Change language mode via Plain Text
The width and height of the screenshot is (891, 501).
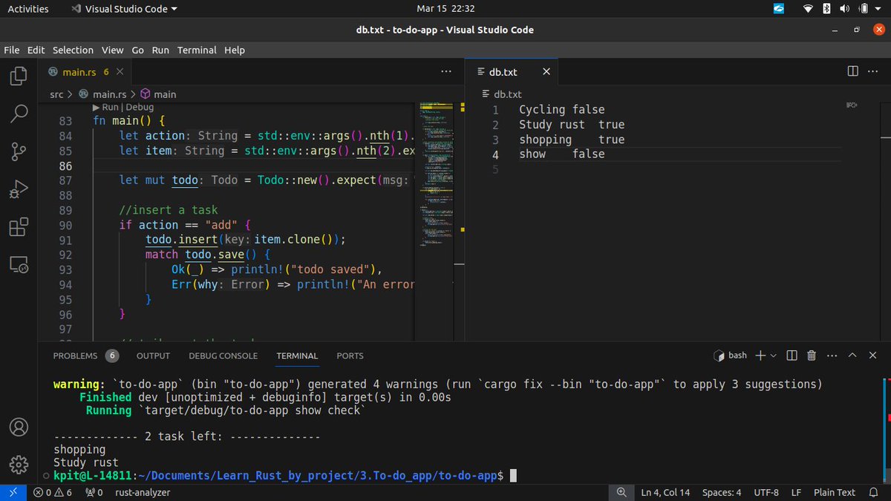tap(835, 492)
